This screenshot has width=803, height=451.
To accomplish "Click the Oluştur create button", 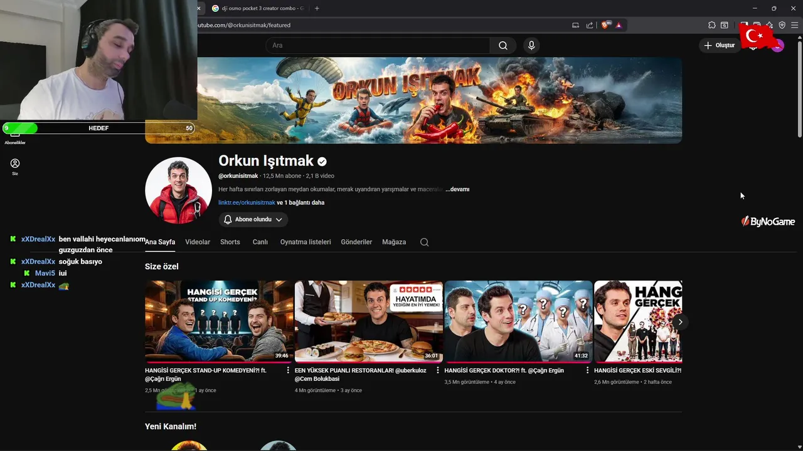I will [x=720, y=45].
